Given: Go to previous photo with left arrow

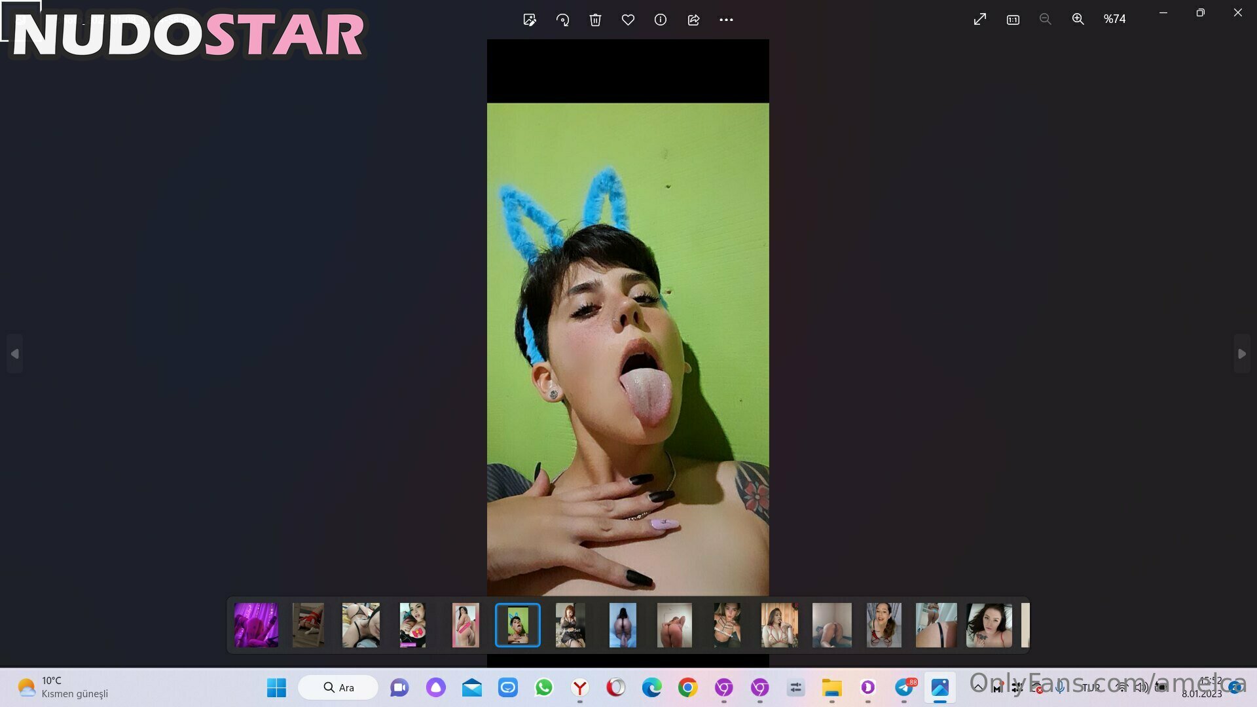Looking at the screenshot, I should (x=15, y=353).
